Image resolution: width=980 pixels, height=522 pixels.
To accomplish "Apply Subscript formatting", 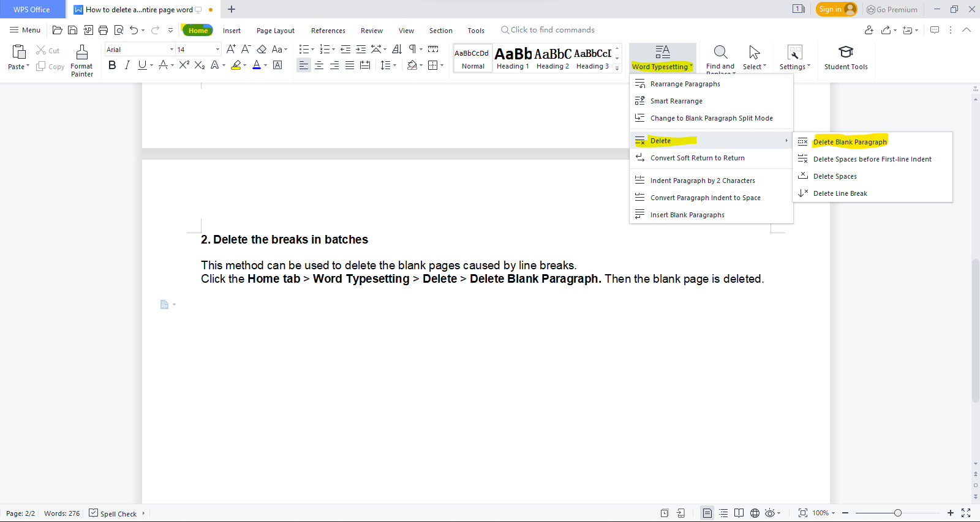I will point(200,65).
